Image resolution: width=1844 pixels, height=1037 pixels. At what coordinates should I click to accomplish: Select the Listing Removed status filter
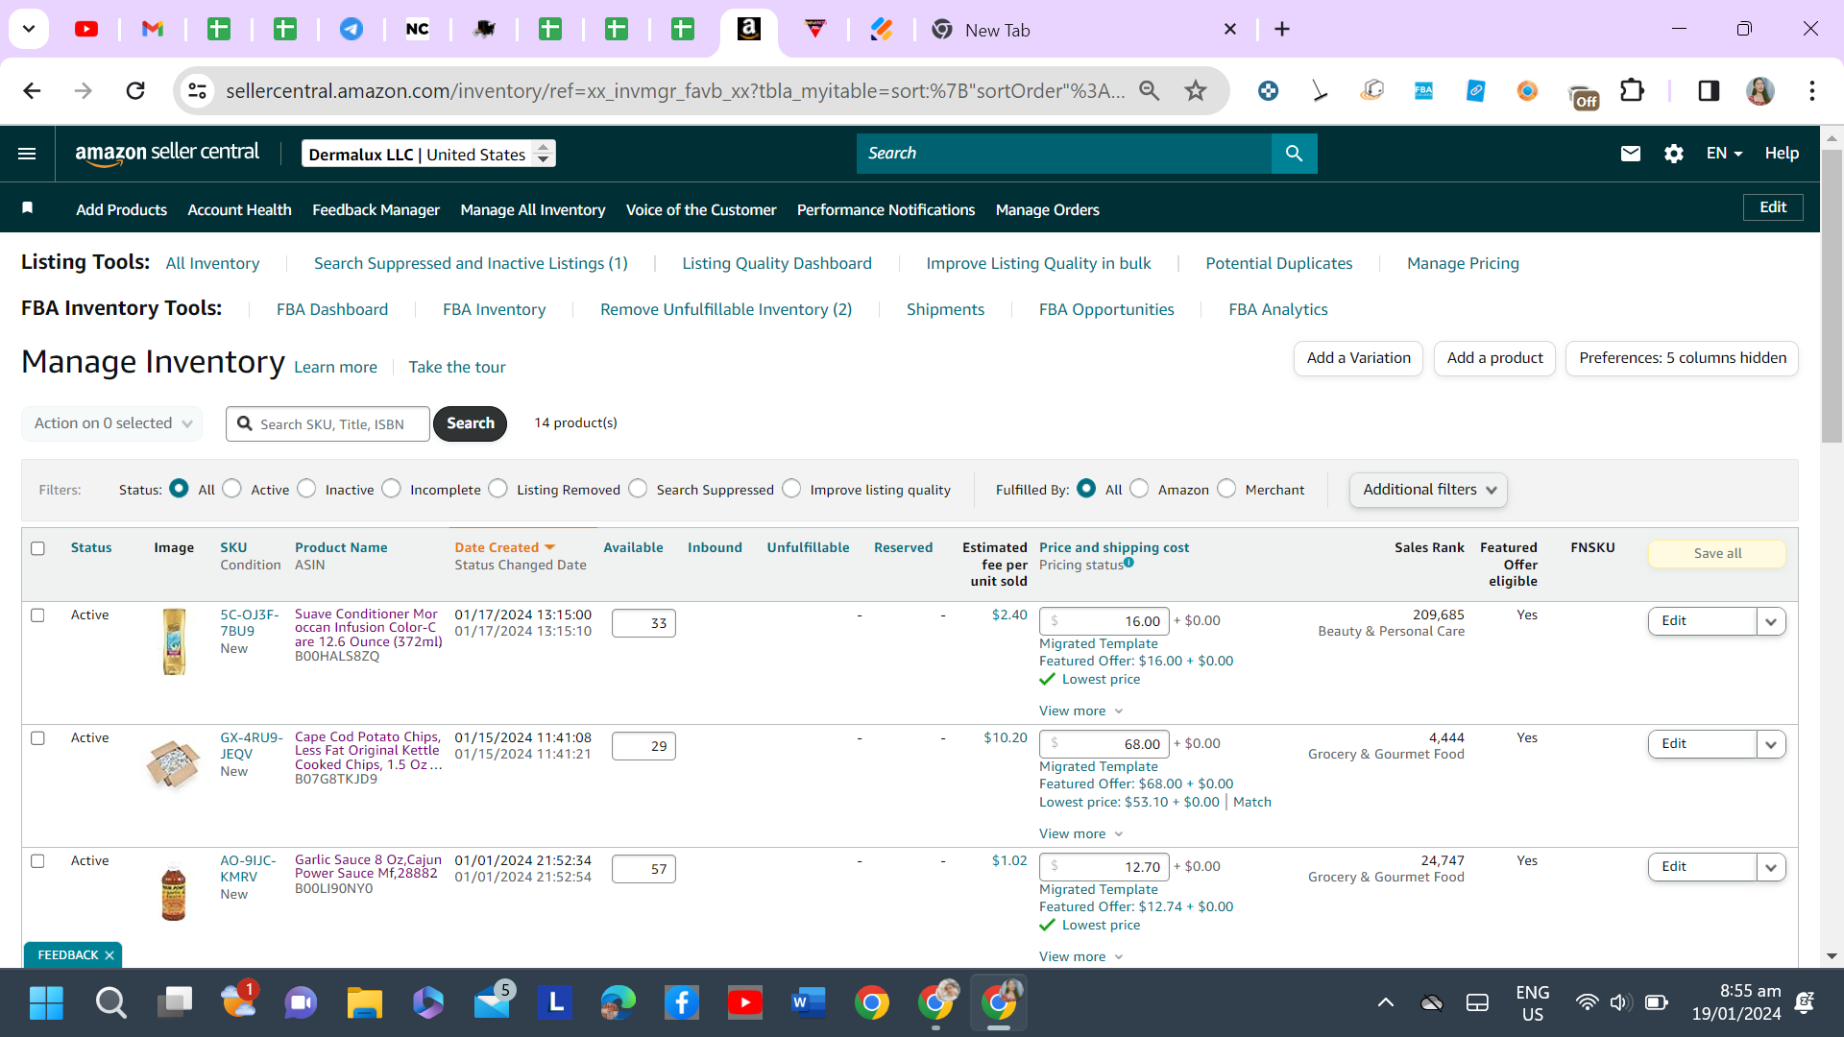(x=497, y=489)
